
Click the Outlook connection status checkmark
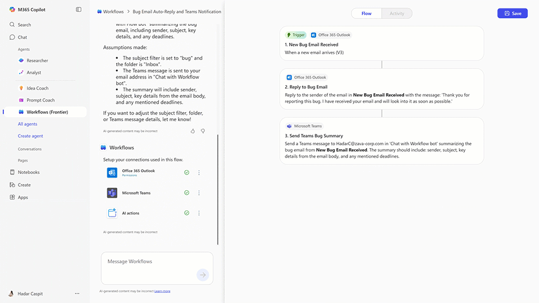tap(186, 172)
